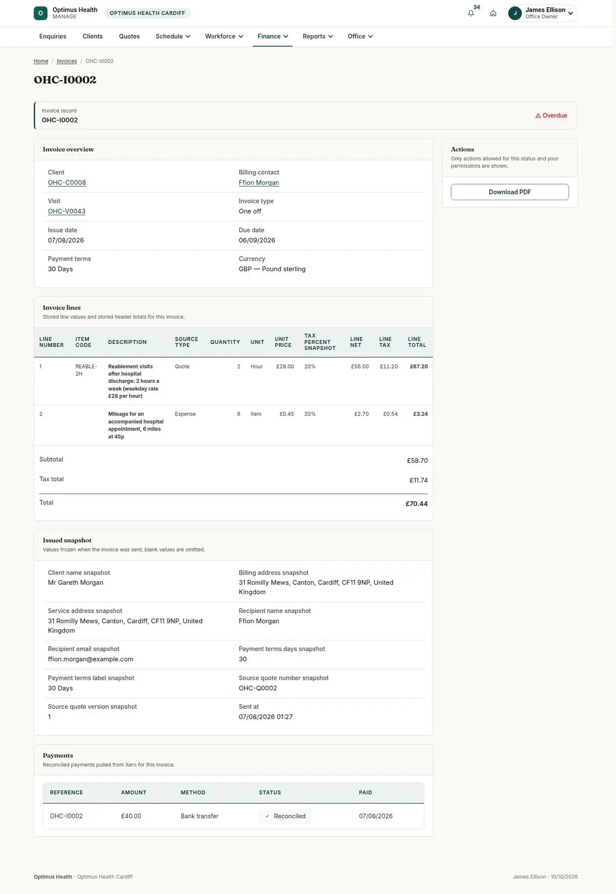616x894 pixels.
Task: Go to the Enquiries section
Action: 53,36
